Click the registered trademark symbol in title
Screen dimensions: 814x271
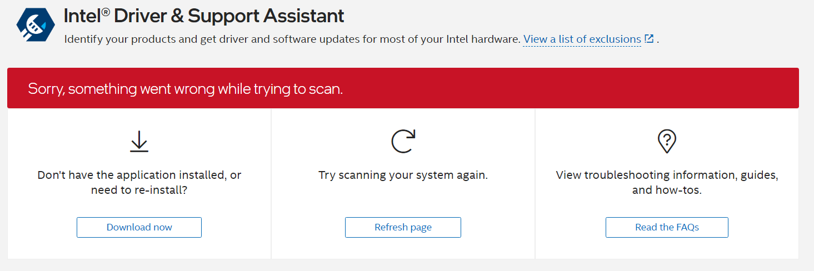(106, 11)
